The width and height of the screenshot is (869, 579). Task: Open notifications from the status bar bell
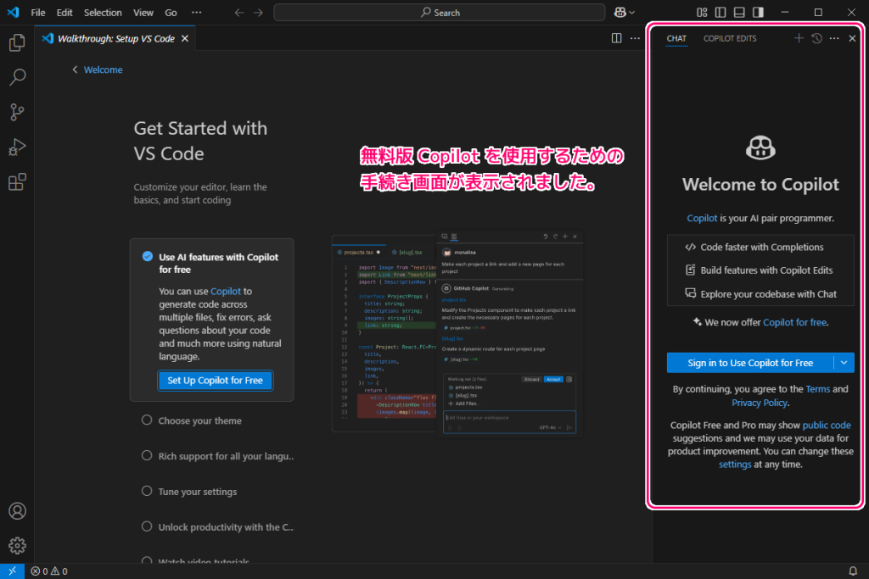(854, 571)
